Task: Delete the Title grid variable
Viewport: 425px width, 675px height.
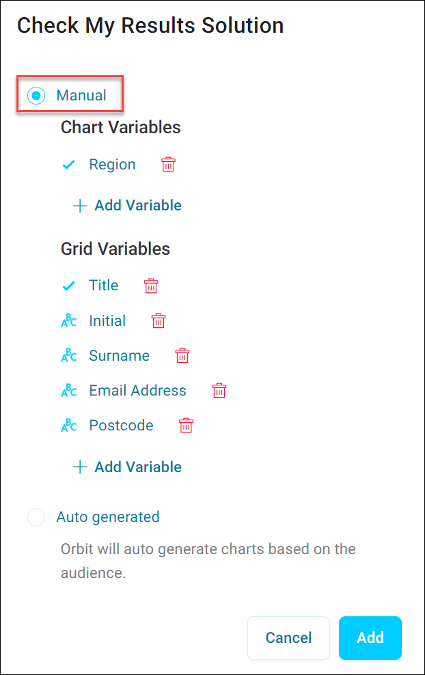Action: coord(151,286)
